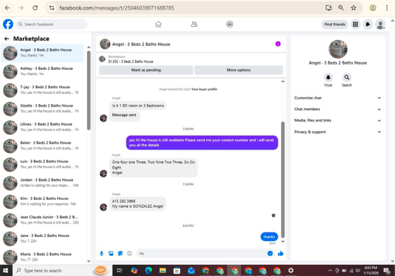Open Task View on taskbar
395x276 pixels.
pyautogui.click(x=119, y=271)
